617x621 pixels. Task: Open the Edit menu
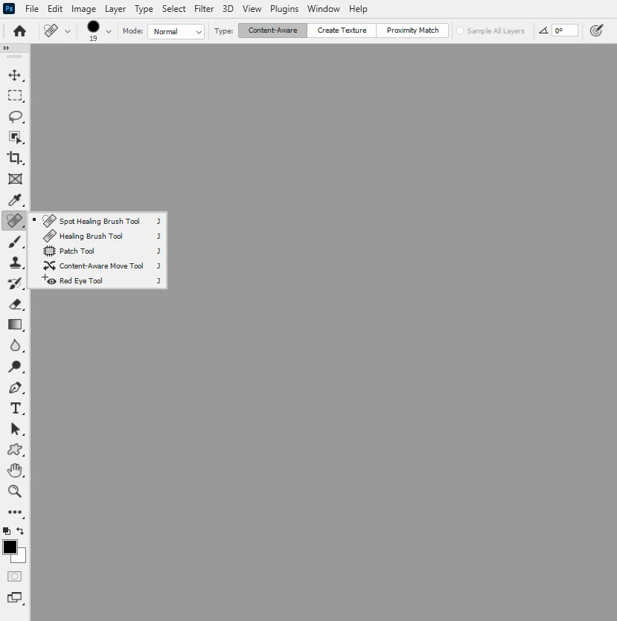pos(55,9)
